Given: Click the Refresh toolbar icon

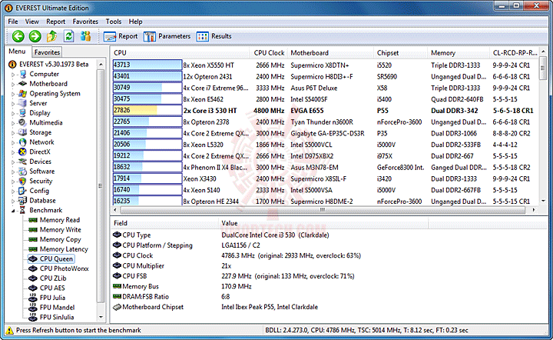Looking at the screenshot, I should click(x=69, y=36).
